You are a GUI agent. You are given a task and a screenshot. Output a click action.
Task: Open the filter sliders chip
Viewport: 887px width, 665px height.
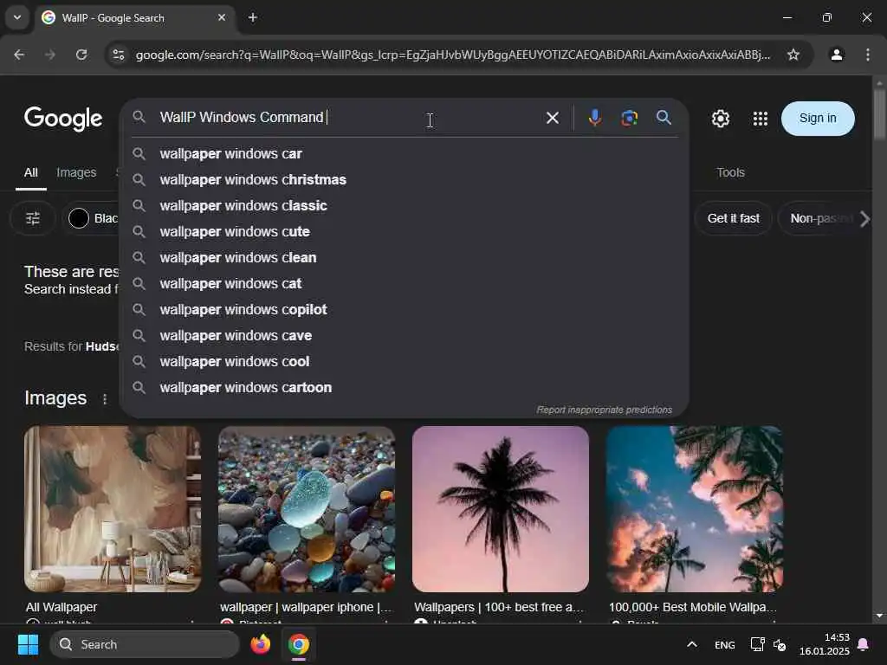[33, 218]
